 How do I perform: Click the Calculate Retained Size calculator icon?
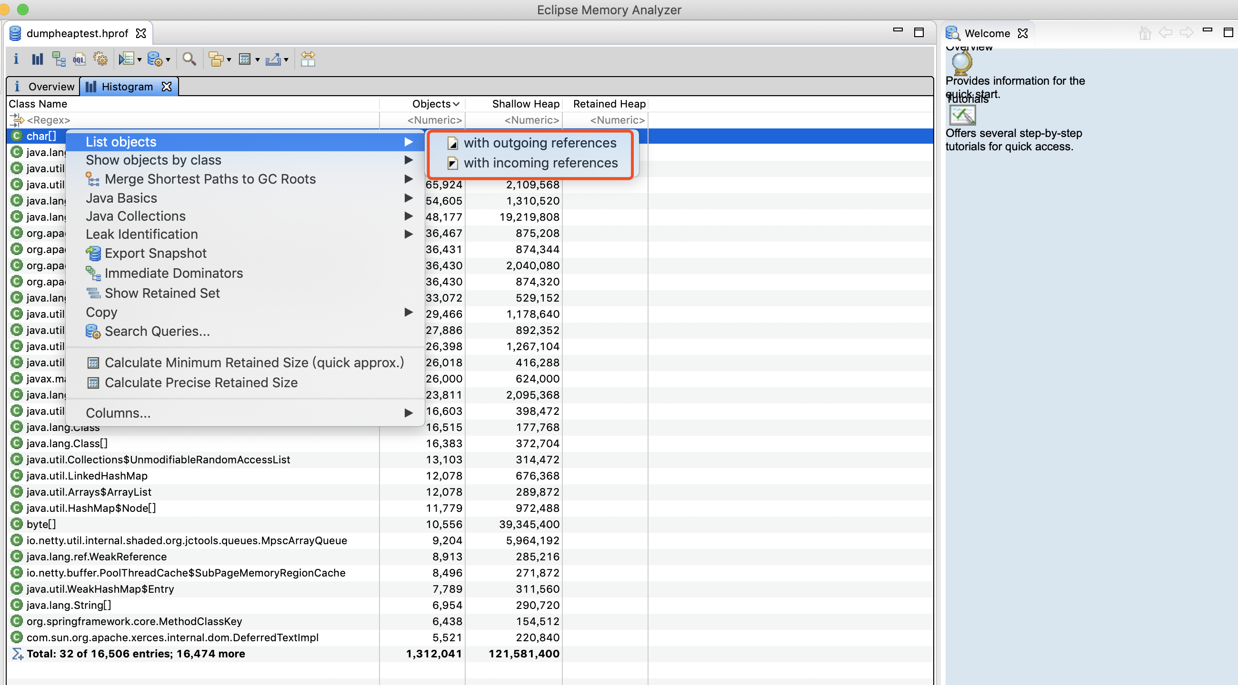pos(245,59)
